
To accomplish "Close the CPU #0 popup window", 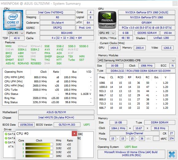I will coord(74,134).
